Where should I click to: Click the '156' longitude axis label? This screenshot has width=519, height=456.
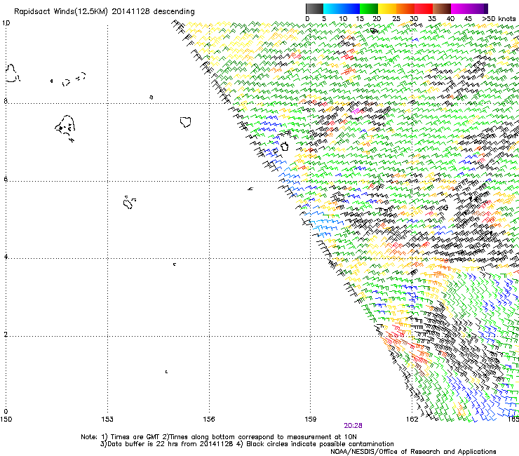(x=209, y=420)
